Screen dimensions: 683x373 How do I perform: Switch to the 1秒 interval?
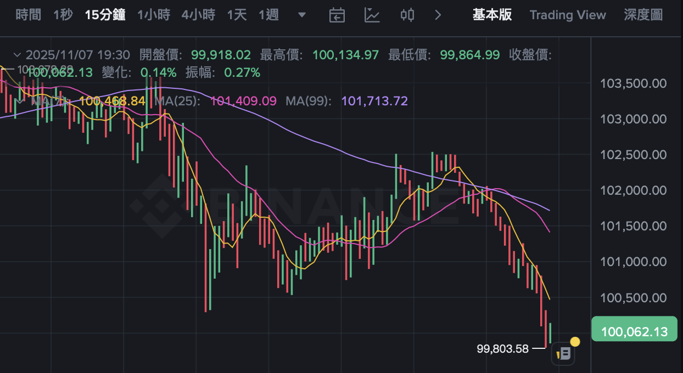pyautogui.click(x=63, y=15)
